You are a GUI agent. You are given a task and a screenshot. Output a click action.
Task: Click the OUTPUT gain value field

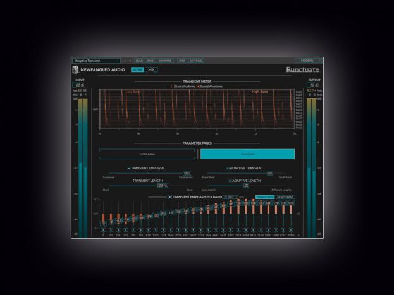313,85
